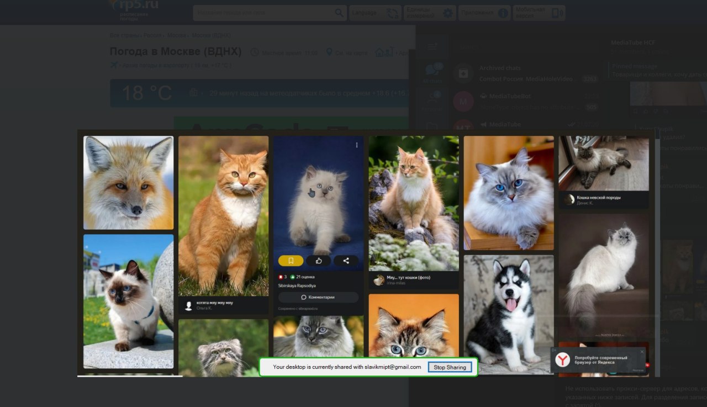Click the Stop Sharing button
The width and height of the screenshot is (707, 407).
450,367
